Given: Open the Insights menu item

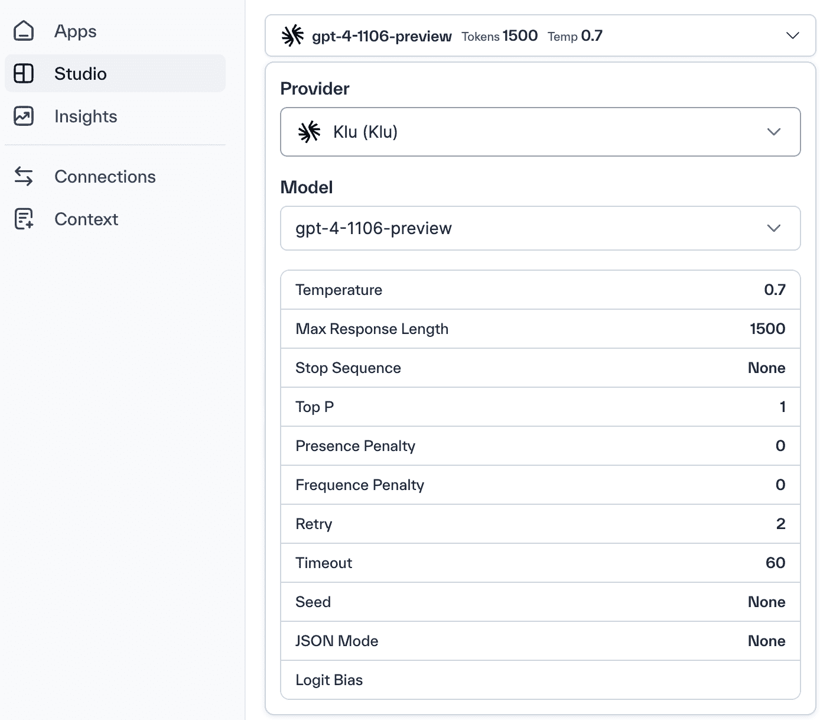Looking at the screenshot, I should tap(86, 116).
